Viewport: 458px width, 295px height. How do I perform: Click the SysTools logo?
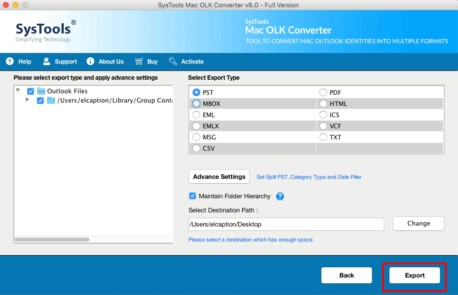46,31
